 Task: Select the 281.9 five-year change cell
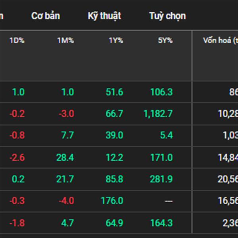click(x=161, y=179)
